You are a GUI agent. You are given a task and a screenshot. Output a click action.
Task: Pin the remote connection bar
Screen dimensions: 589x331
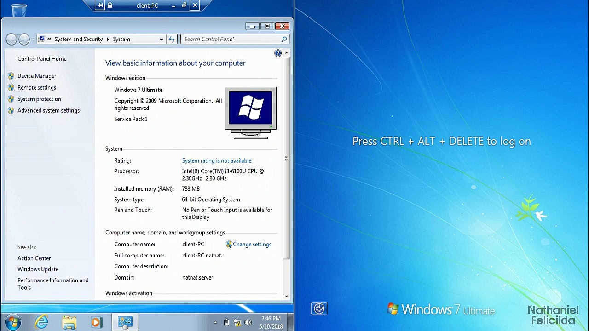point(100,6)
